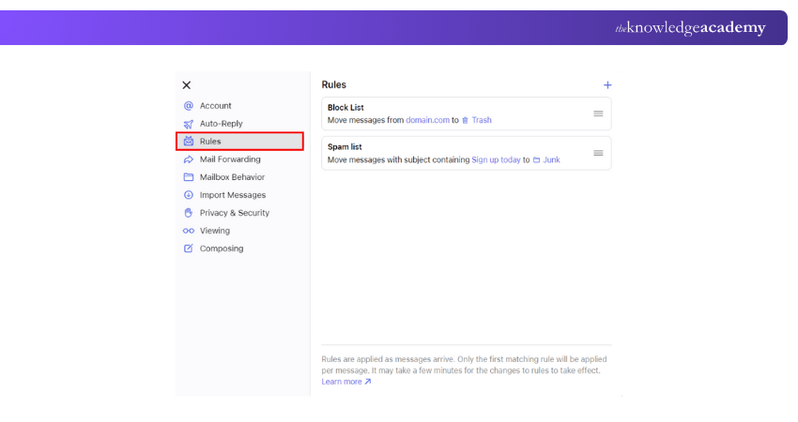Viewport: 798px width, 422px height.
Task: Click the Privacy & Security hand icon
Action: [x=189, y=213]
